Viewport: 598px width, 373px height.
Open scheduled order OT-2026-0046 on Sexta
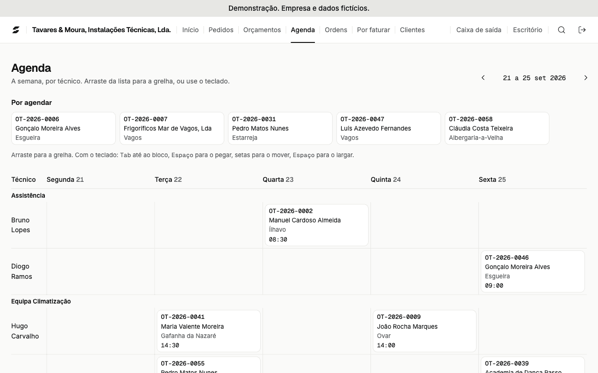[533, 271]
